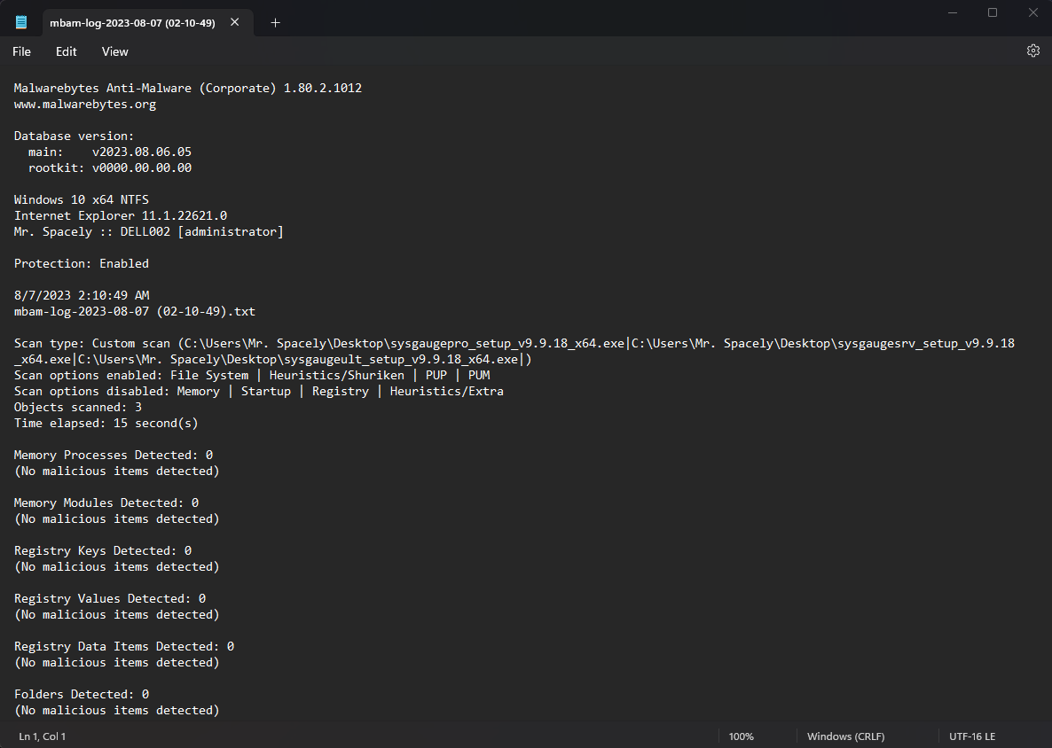Click the 'rootkit: v0000.00.00.00' line

point(109,168)
